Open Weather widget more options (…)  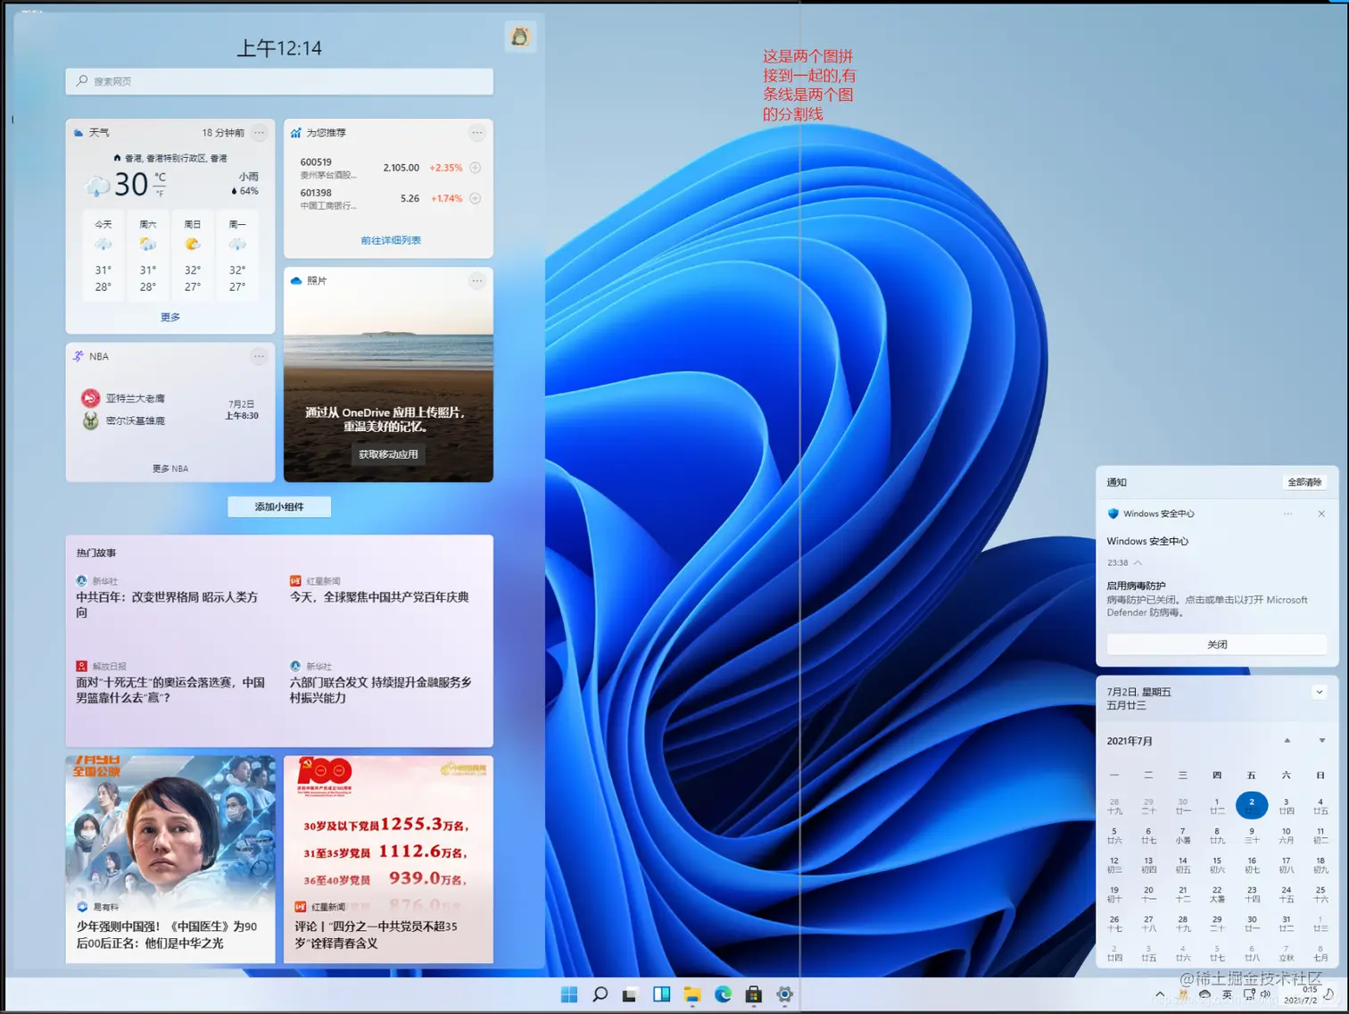[259, 133]
